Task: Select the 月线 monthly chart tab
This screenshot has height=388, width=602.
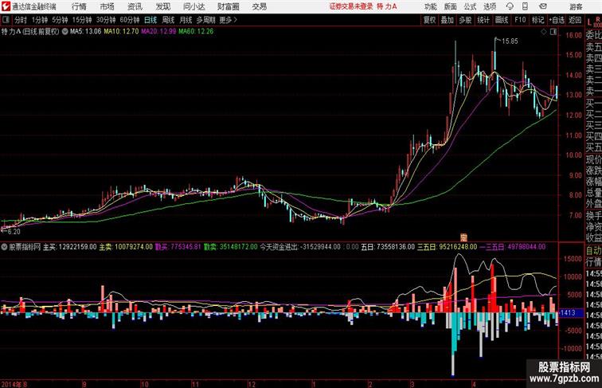Action: (x=186, y=20)
